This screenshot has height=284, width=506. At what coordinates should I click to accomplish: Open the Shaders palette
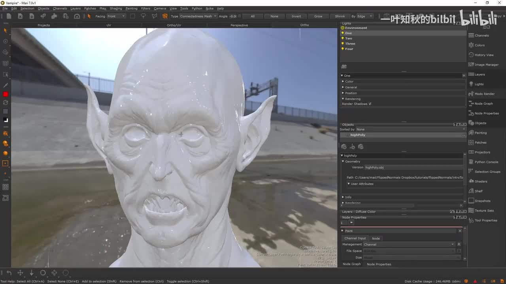pyautogui.click(x=481, y=181)
